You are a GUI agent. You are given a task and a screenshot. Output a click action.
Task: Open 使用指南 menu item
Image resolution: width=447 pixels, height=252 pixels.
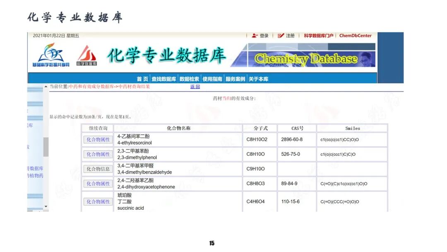212,79
